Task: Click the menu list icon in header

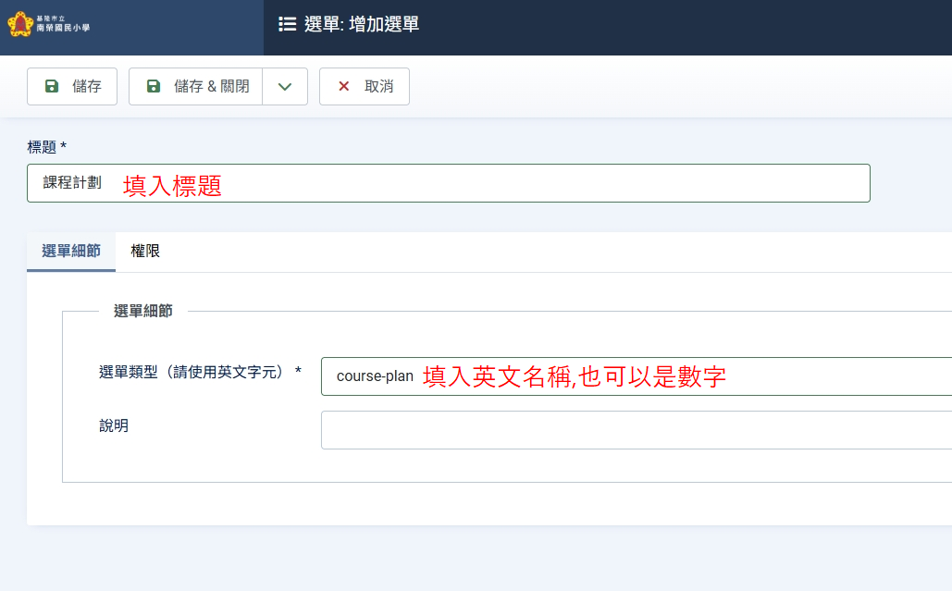Action: coord(287,24)
